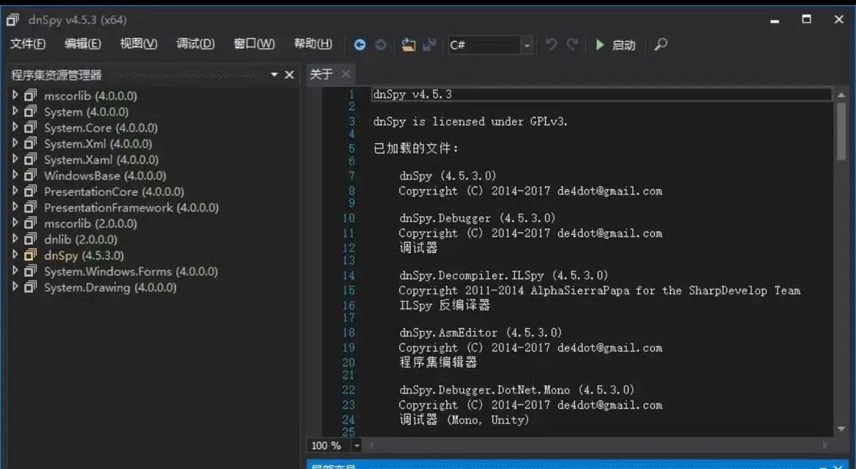Image resolution: width=856 pixels, height=469 pixels.
Task: Open the 帮助(H) menu
Action: point(312,44)
